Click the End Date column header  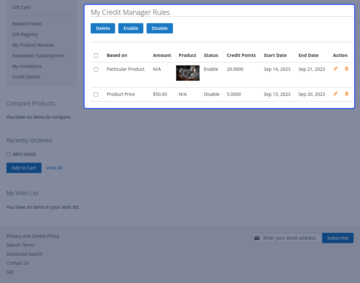tap(308, 55)
